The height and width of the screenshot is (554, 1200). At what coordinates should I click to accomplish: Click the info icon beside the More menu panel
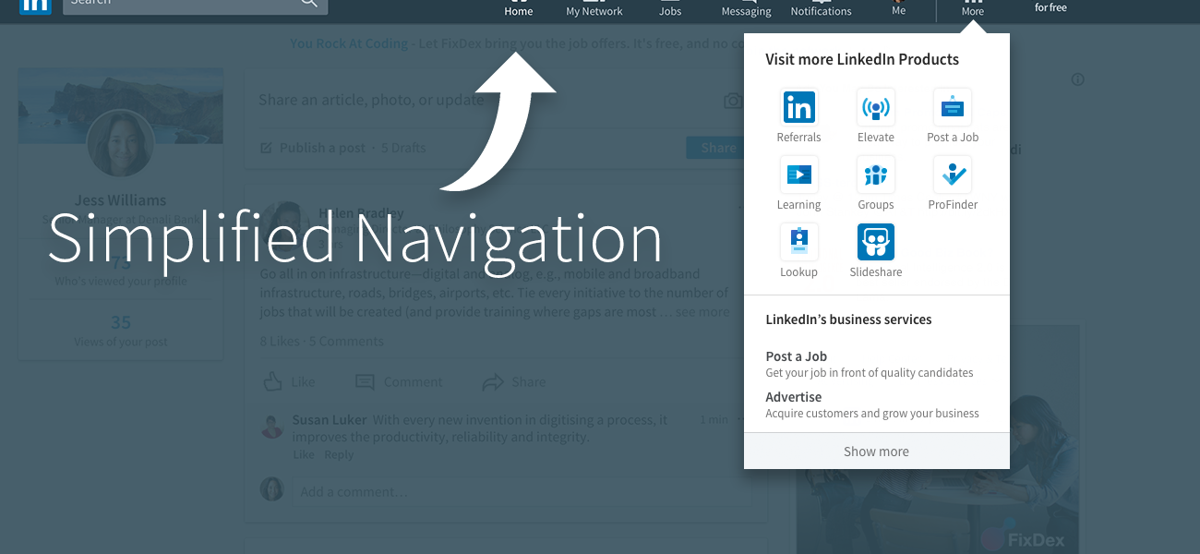pyautogui.click(x=1077, y=79)
